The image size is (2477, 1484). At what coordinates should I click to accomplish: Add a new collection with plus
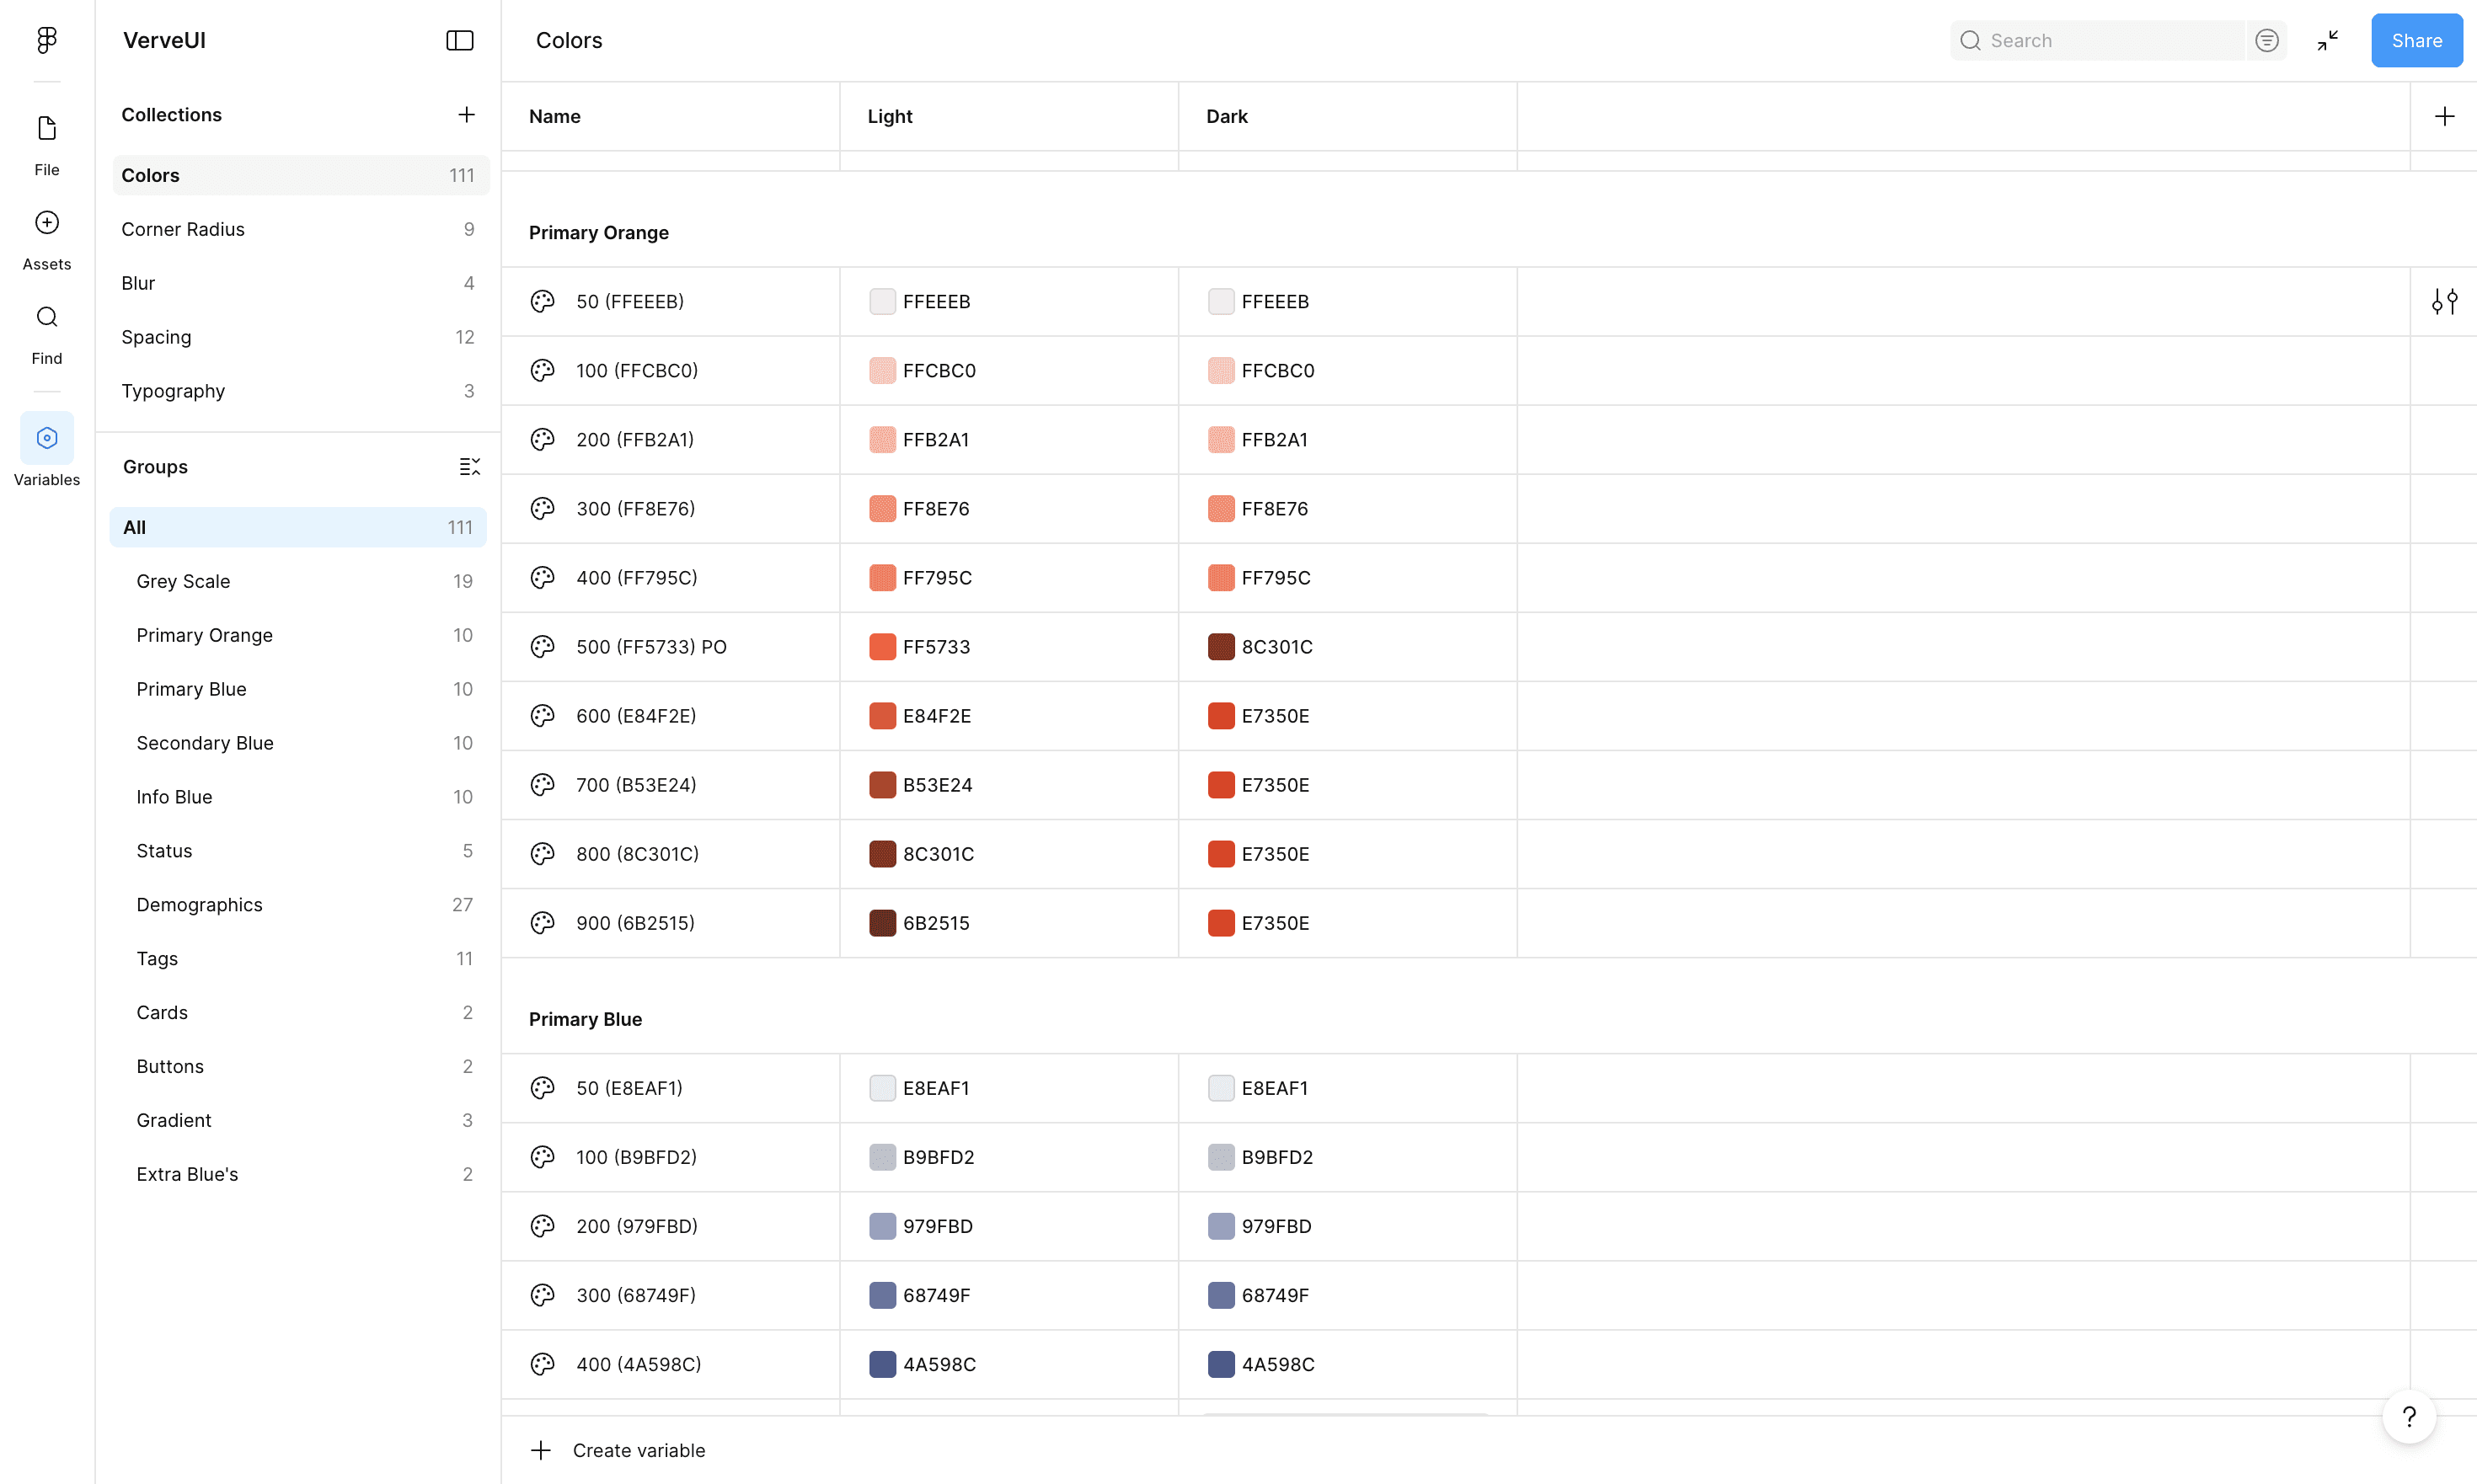coord(466,114)
